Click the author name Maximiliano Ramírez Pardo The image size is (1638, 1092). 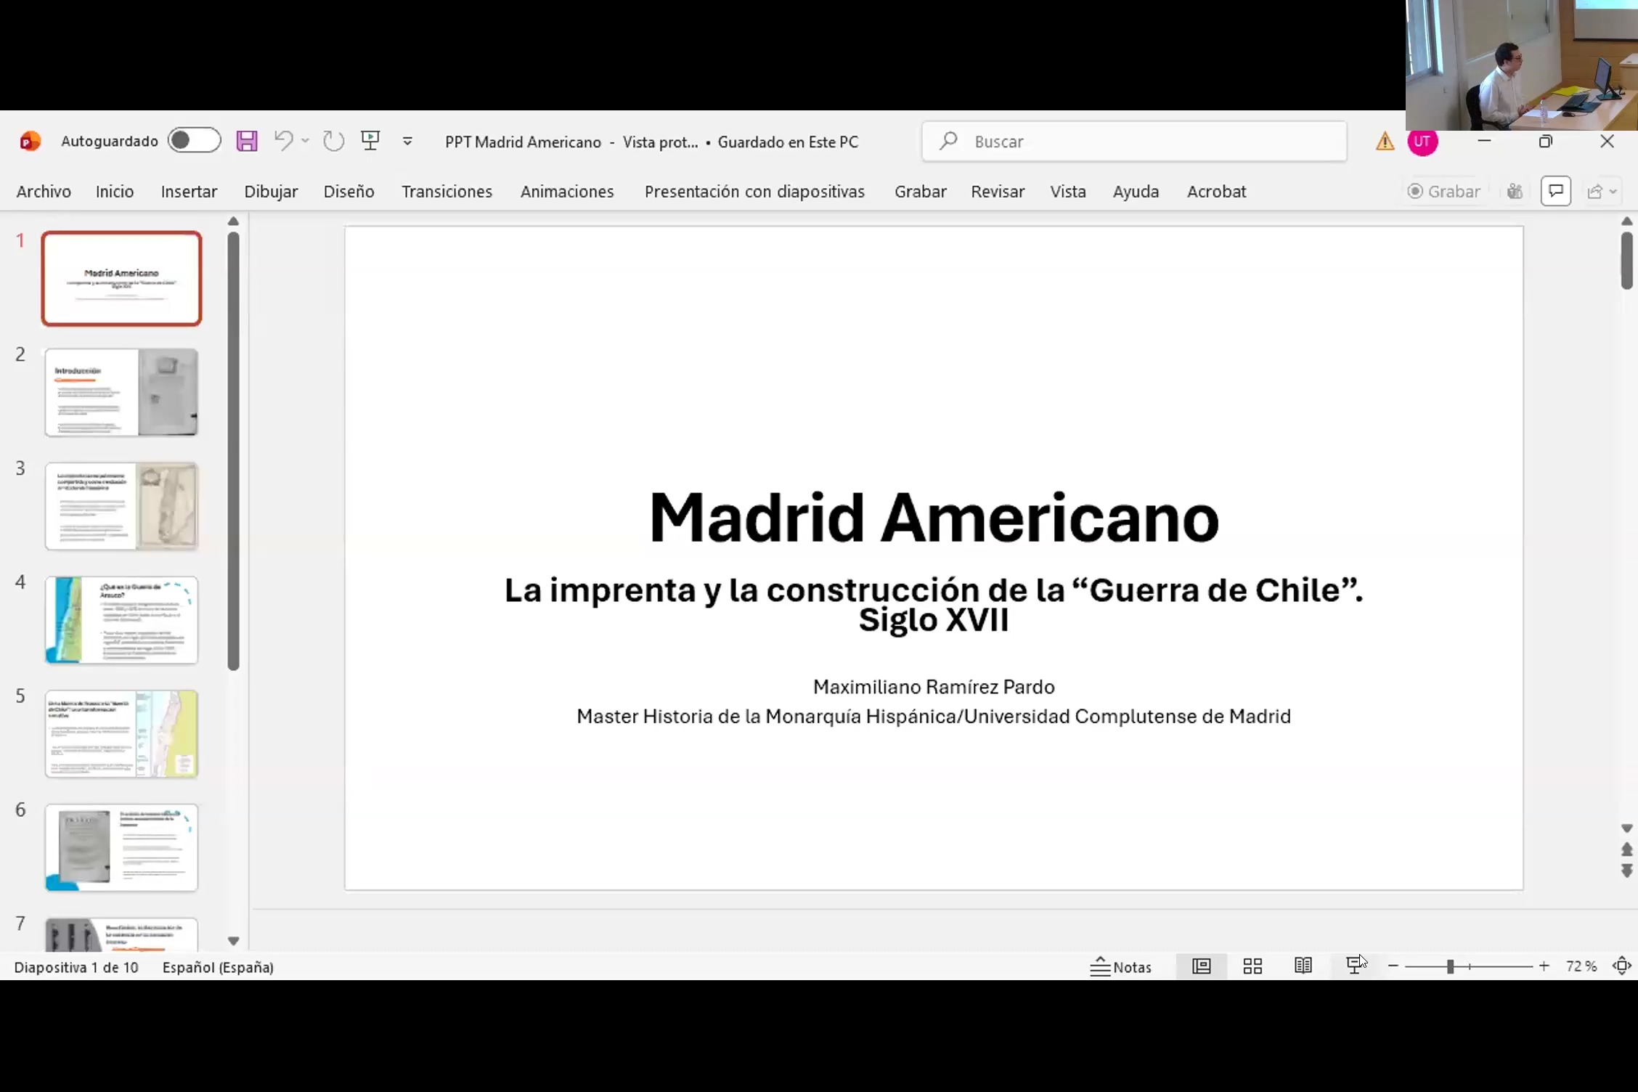[934, 687]
